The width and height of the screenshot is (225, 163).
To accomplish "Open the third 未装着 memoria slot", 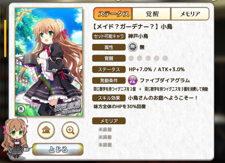I will tap(105, 145).
